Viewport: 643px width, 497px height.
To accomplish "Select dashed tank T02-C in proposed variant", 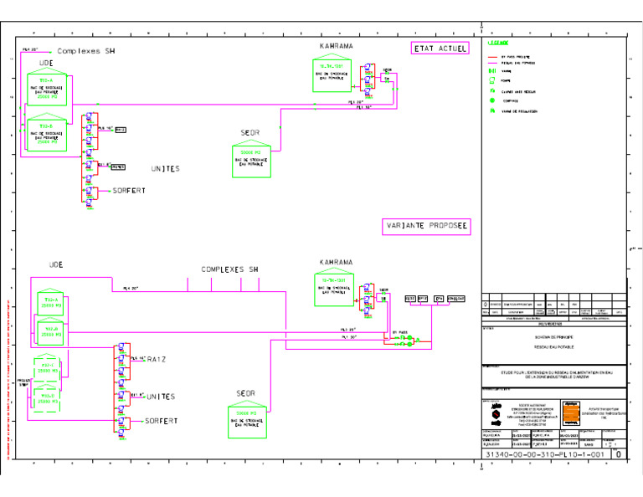I will (x=47, y=367).
